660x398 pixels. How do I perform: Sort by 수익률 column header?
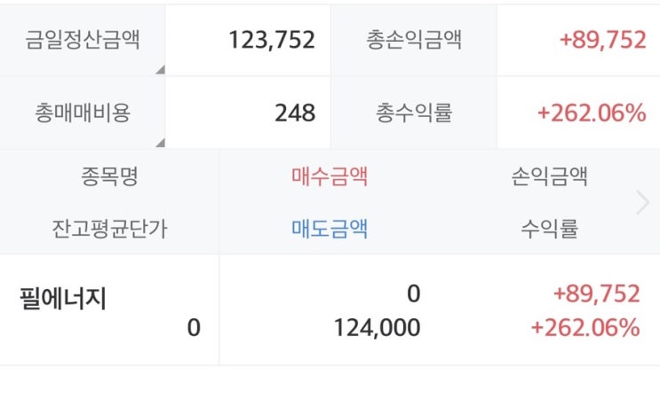click(549, 229)
